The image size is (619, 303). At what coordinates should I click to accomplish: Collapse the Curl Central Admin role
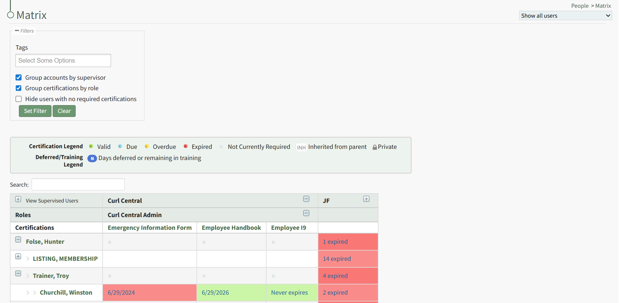click(x=306, y=213)
